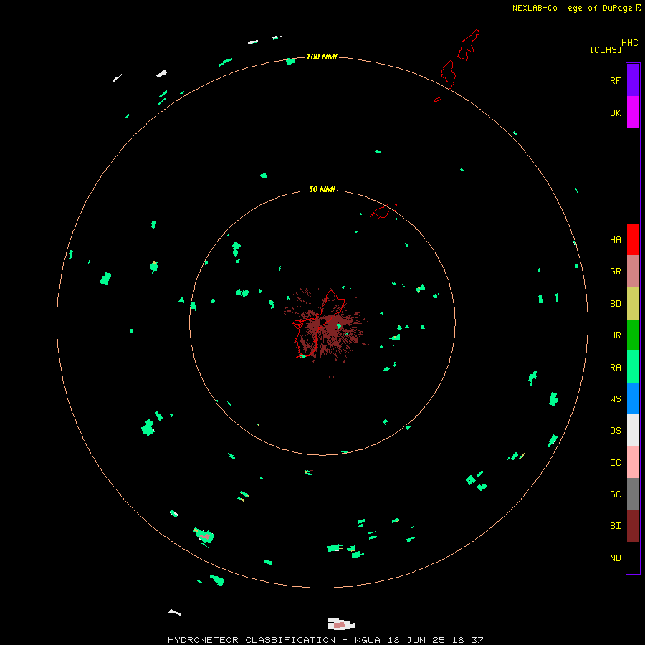Viewport: 645px width, 645px height.
Task: Click the HA red legend swatch
Action: coord(633,239)
